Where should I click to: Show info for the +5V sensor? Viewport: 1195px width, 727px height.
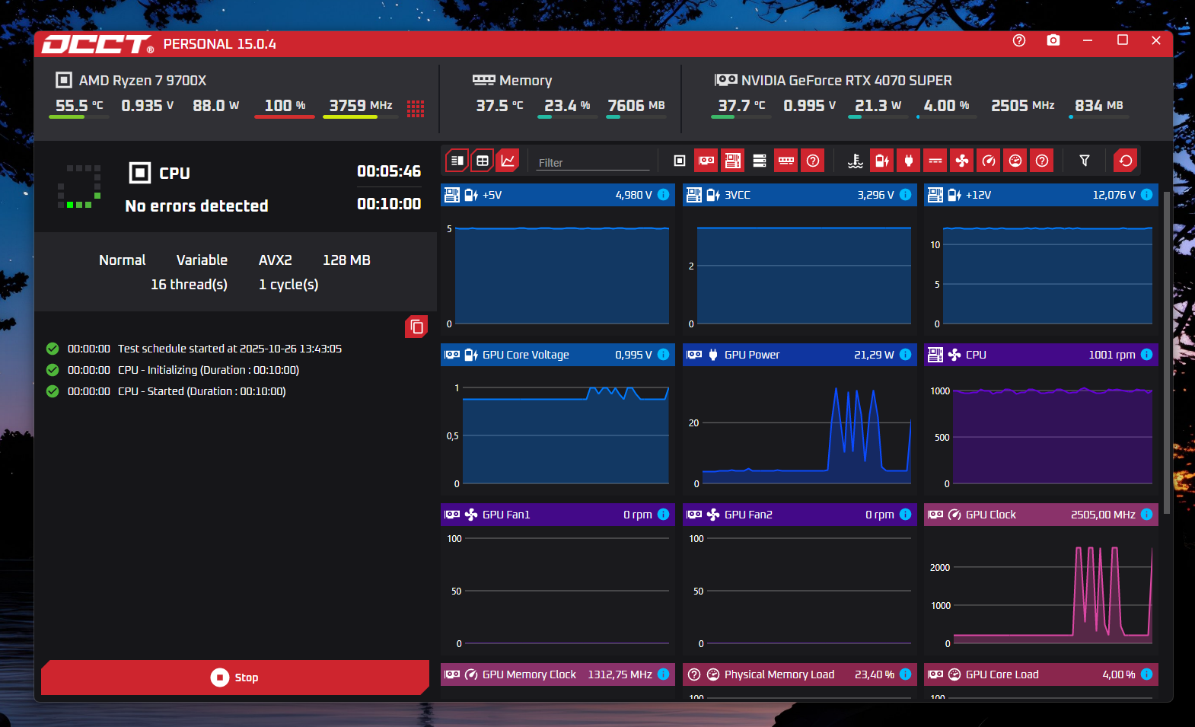coord(664,195)
